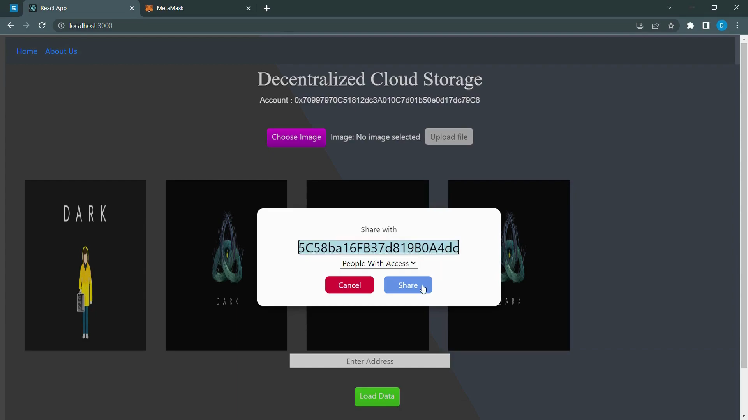This screenshot has width=748, height=420.
Task: Reload the page
Action: [42, 25]
